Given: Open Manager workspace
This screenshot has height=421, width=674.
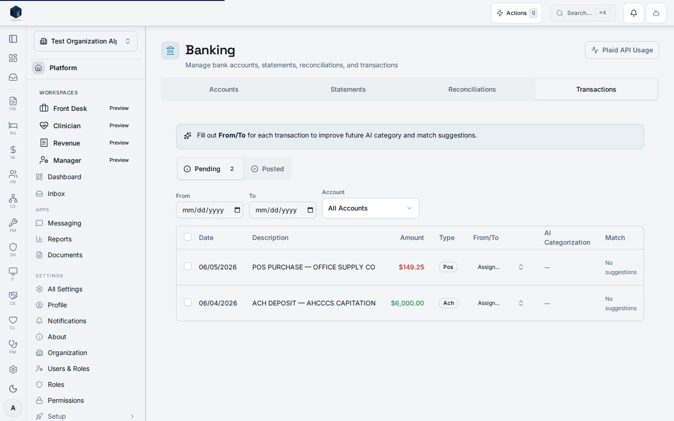Looking at the screenshot, I should [x=86, y=160].
